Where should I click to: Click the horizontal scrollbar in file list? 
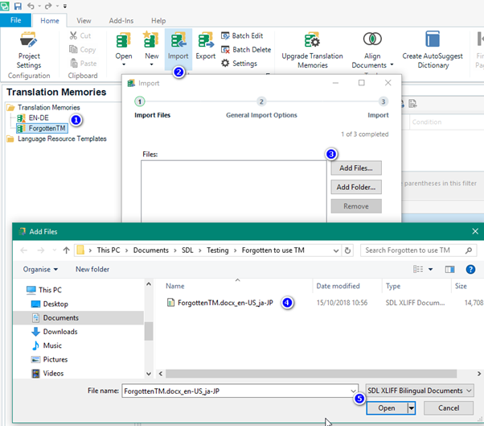click(311, 374)
